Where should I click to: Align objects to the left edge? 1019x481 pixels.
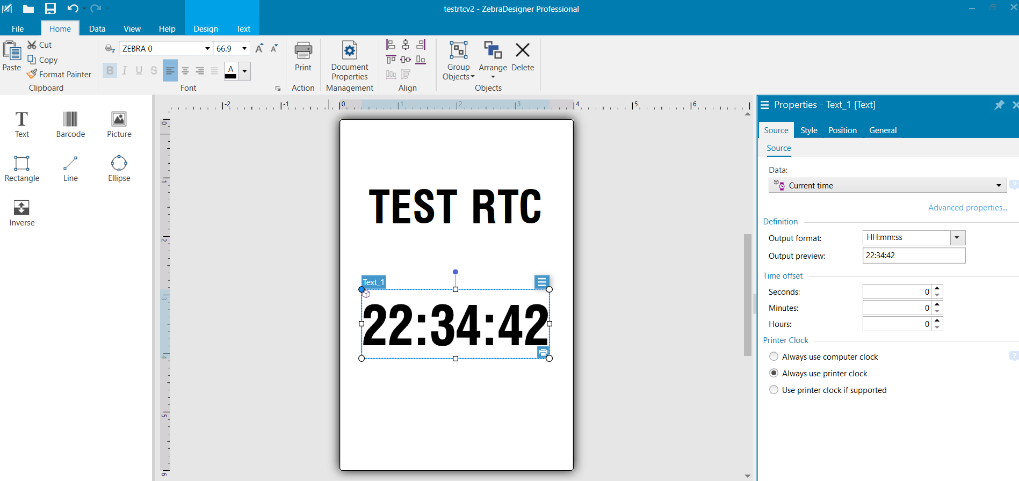(x=391, y=45)
